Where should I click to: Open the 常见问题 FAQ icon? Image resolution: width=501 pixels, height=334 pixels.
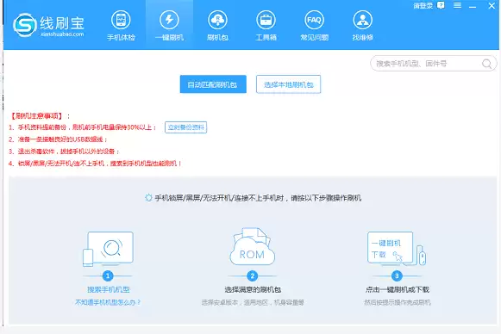coord(314,20)
